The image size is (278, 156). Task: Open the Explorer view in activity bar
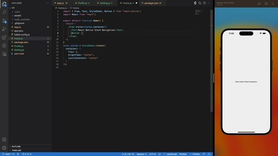[4, 4]
